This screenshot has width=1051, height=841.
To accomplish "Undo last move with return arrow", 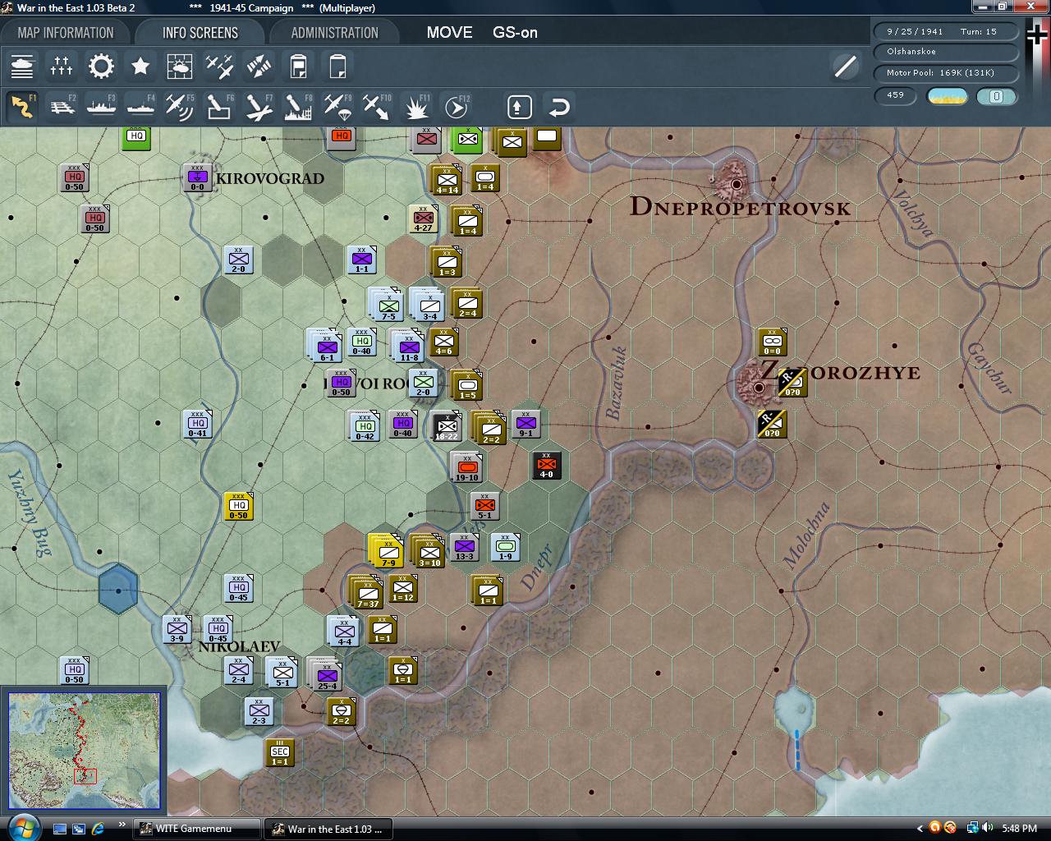I will (x=558, y=107).
